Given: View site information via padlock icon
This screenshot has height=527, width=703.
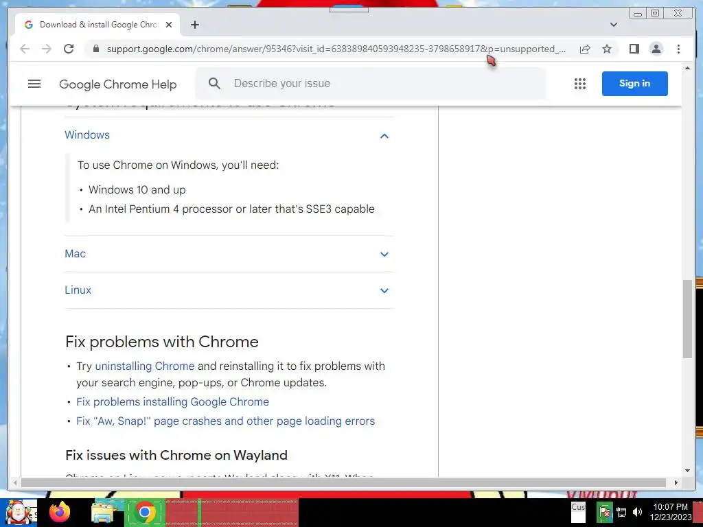Looking at the screenshot, I should (x=96, y=49).
